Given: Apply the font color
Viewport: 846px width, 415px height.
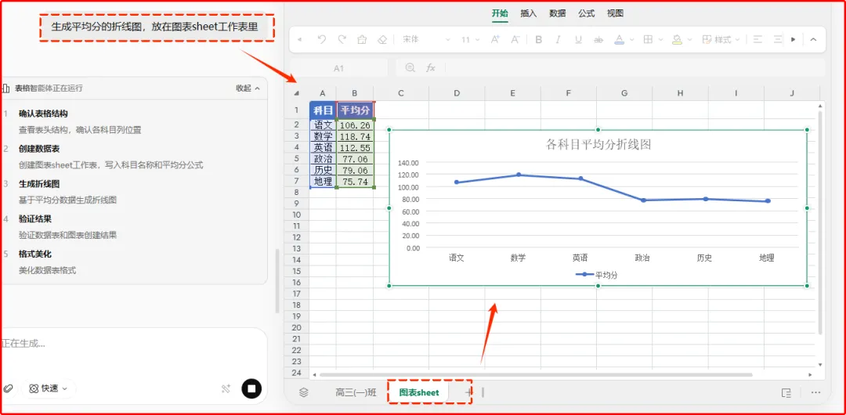Looking at the screenshot, I should click(619, 39).
